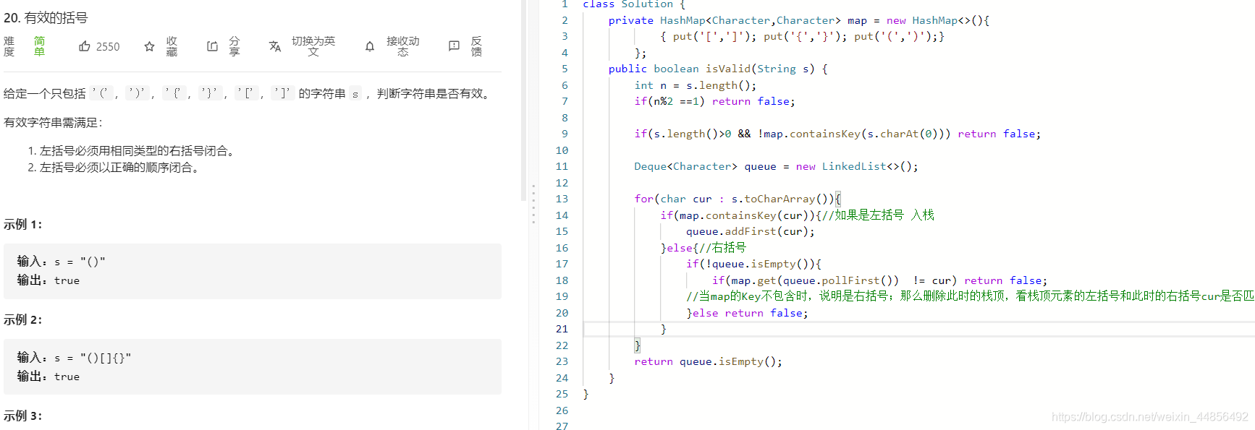Image resolution: width=1255 pixels, height=430 pixels.
Task: Click the problem description scrollbar
Action: 524,100
